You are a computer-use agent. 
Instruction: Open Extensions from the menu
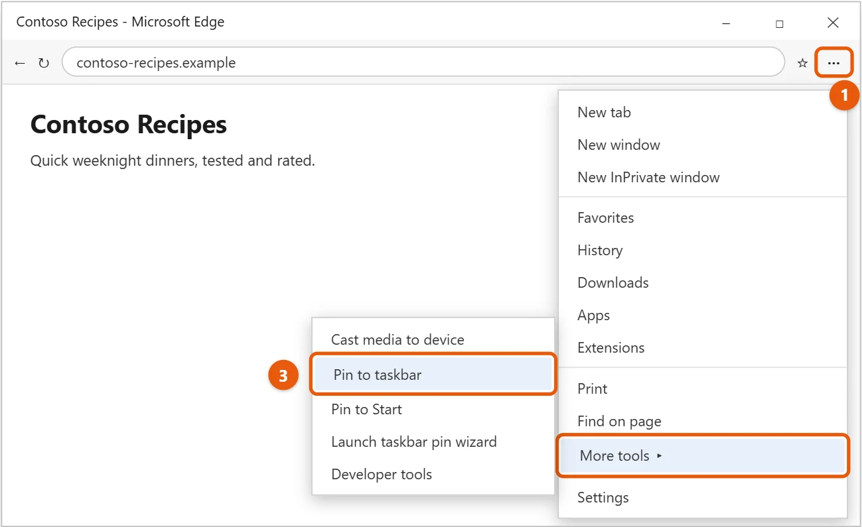click(703, 348)
